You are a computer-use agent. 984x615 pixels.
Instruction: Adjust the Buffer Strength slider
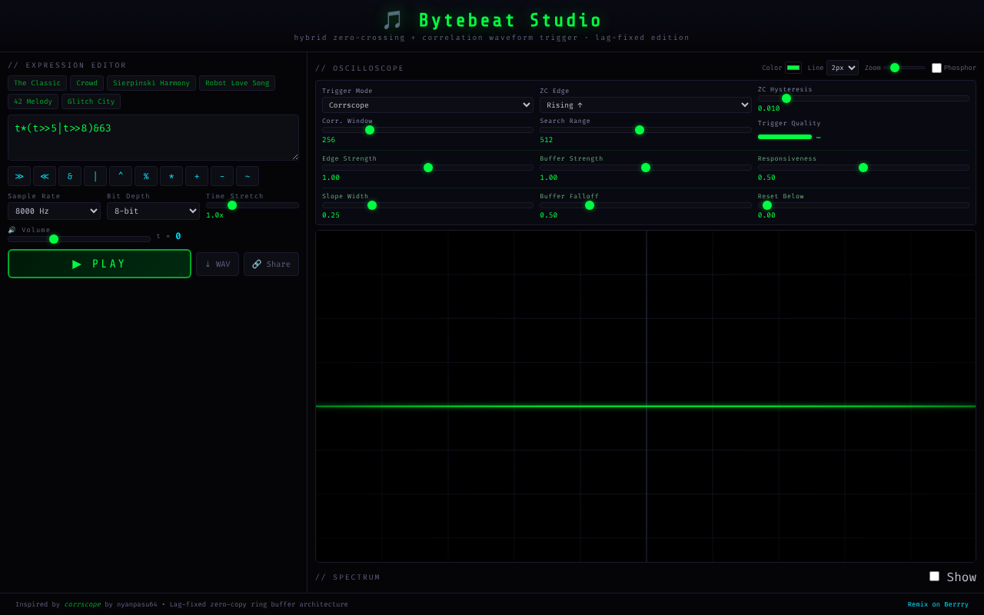coord(646,168)
